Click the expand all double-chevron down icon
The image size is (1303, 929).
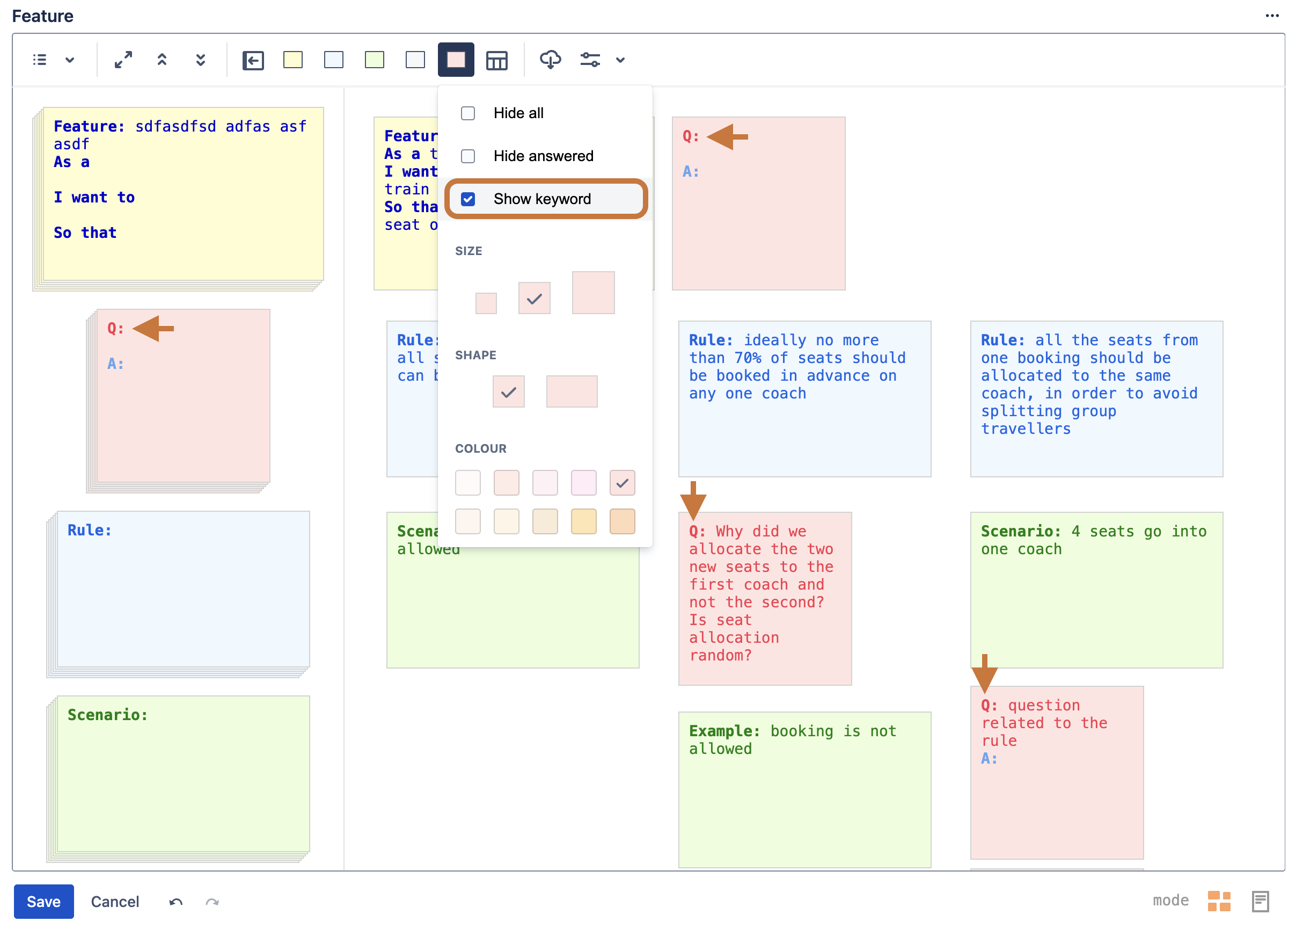click(201, 60)
